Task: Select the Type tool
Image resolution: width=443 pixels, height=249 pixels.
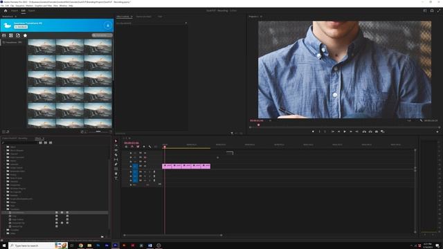Action: [x=116, y=178]
